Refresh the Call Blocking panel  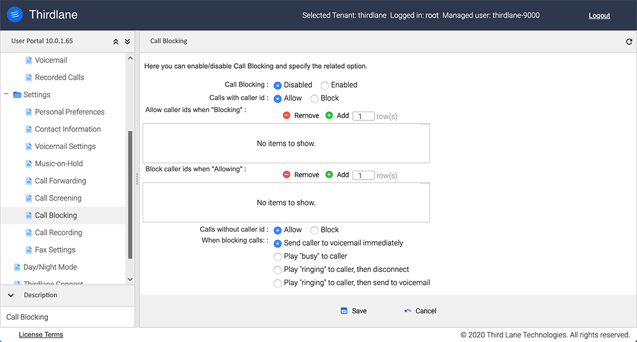pos(629,41)
